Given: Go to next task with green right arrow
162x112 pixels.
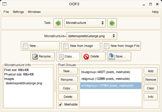Looking at the screenshot, I should click(x=112, y=23).
